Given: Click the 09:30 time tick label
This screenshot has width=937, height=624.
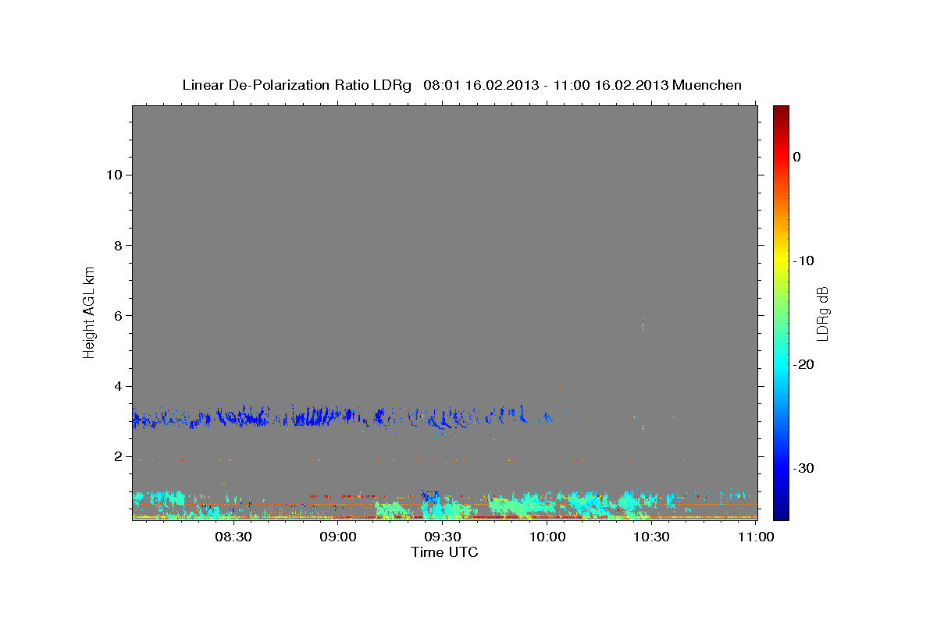Looking at the screenshot, I should click(442, 537).
